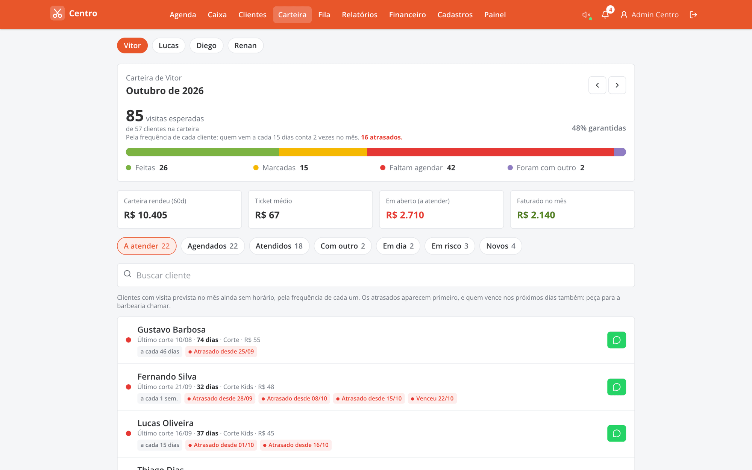Image resolution: width=752 pixels, height=470 pixels.
Task: Message Fernando Silva via WhatsApp button
Action: (x=617, y=387)
